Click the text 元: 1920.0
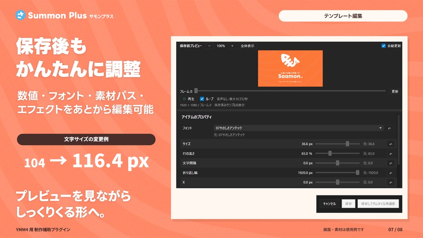The width and height of the screenshot is (423, 238). tap(371, 173)
